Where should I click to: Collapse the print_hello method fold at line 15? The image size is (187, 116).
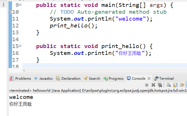coord(20,46)
